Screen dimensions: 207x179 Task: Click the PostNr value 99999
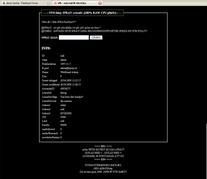coord(63,125)
